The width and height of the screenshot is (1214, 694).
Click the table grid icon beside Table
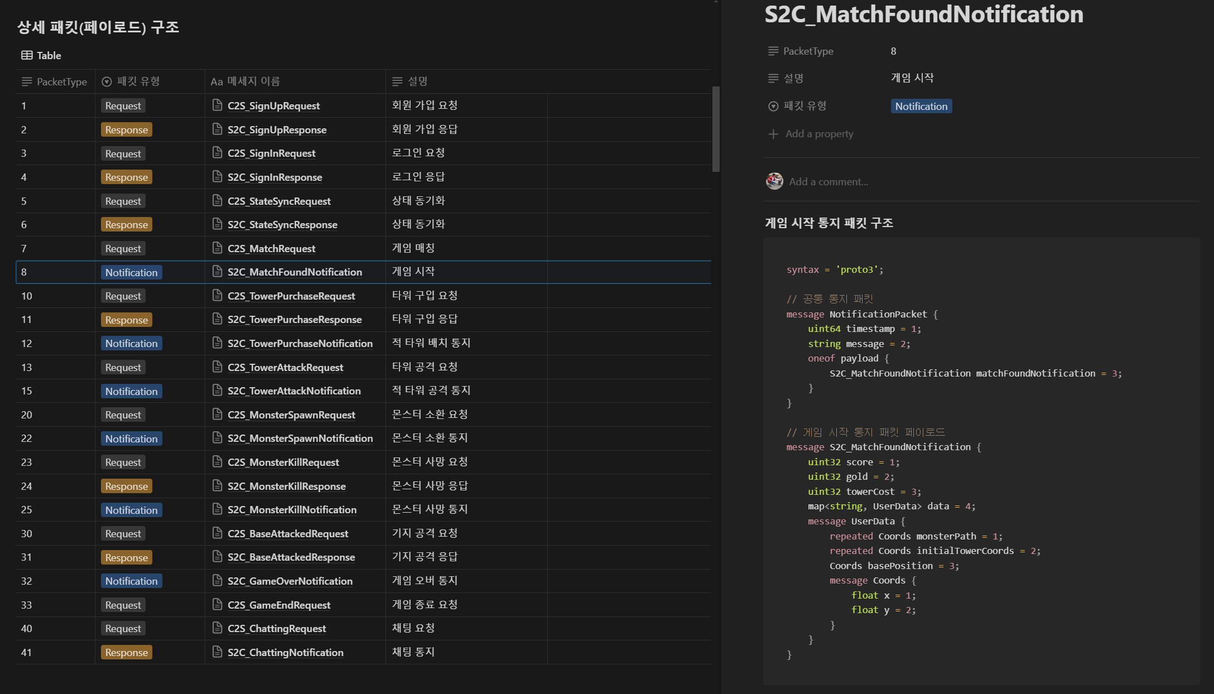tap(27, 55)
